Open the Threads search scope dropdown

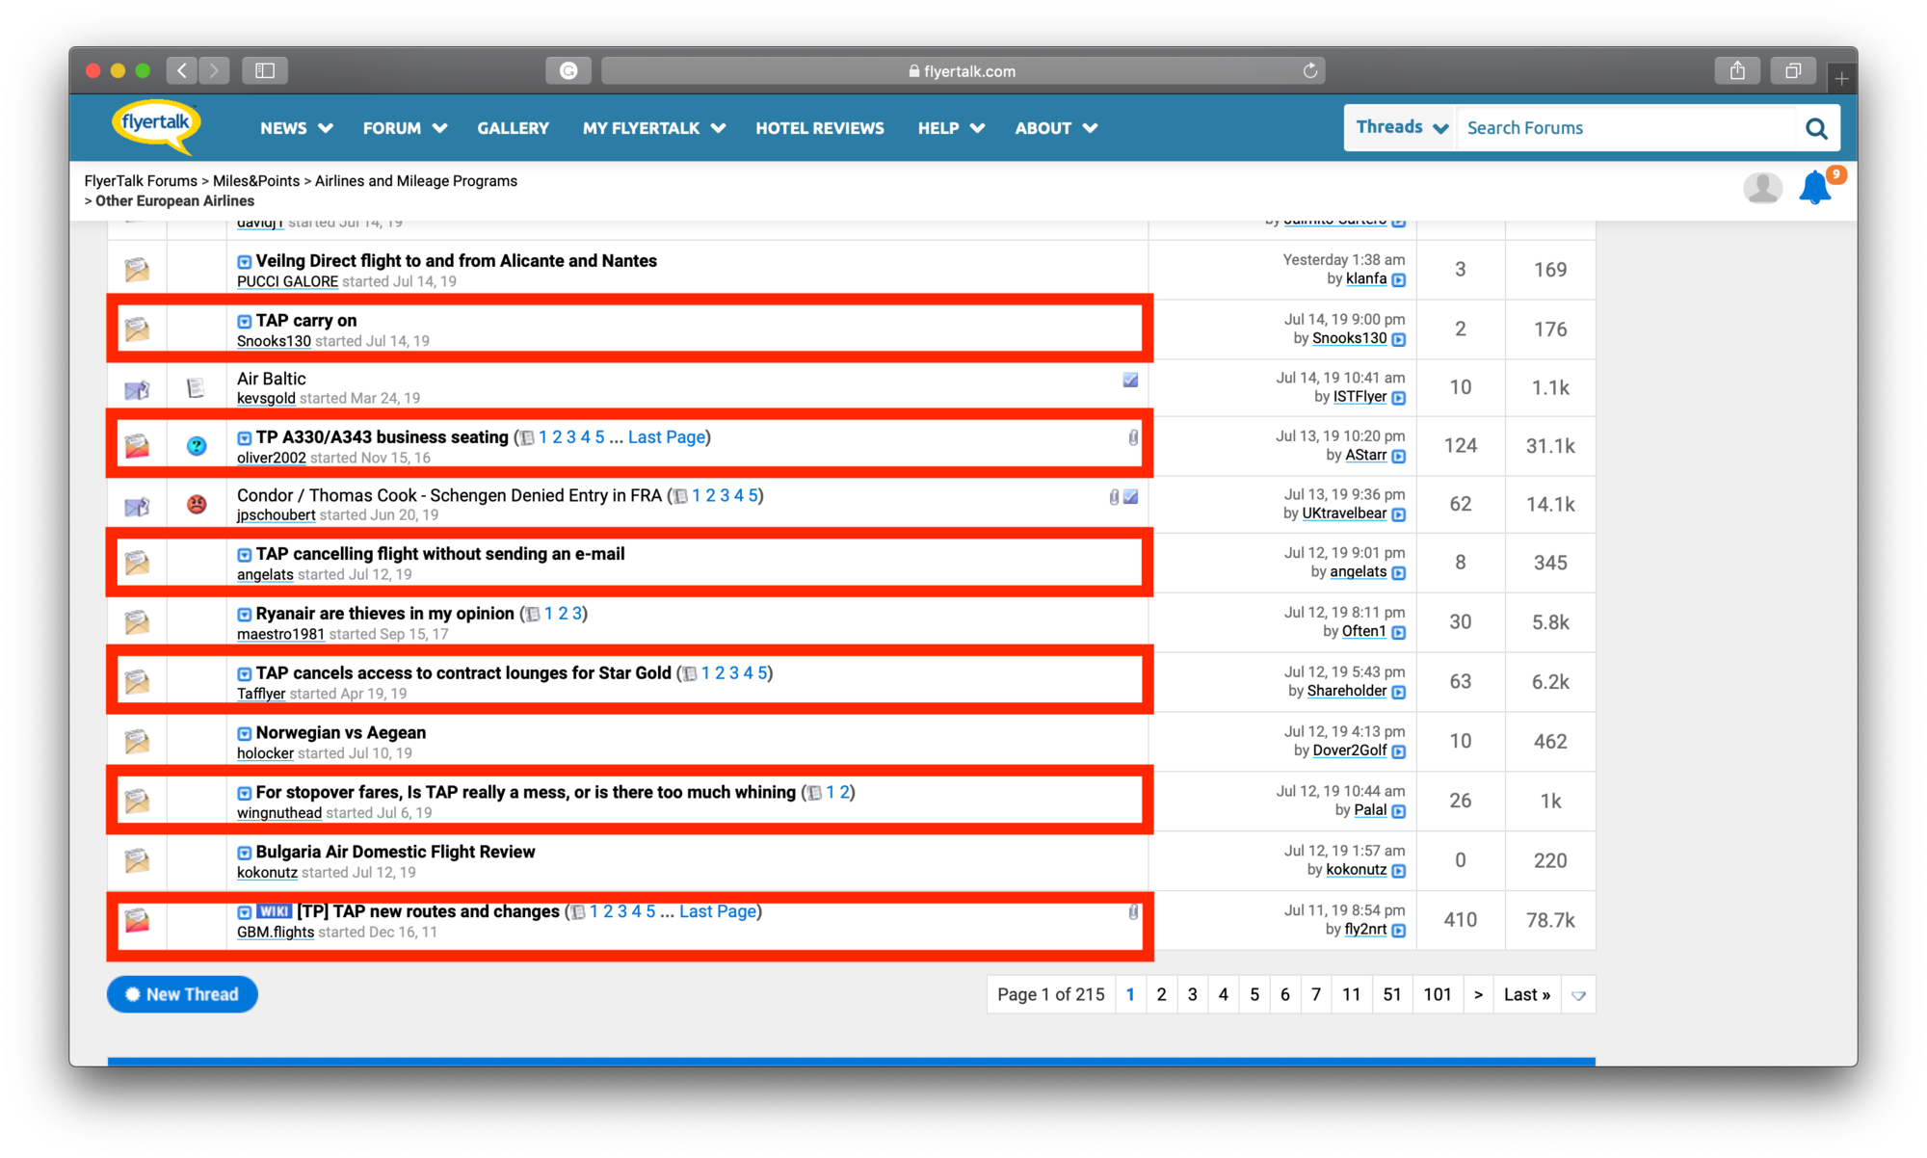1402,127
